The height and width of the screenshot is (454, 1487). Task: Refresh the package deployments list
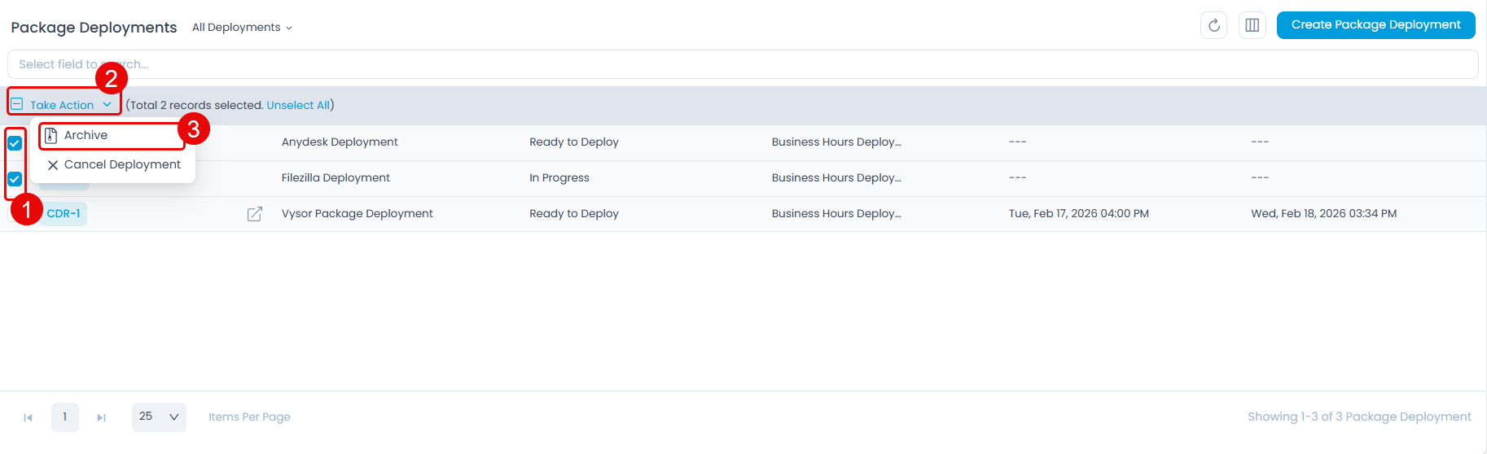click(x=1213, y=25)
